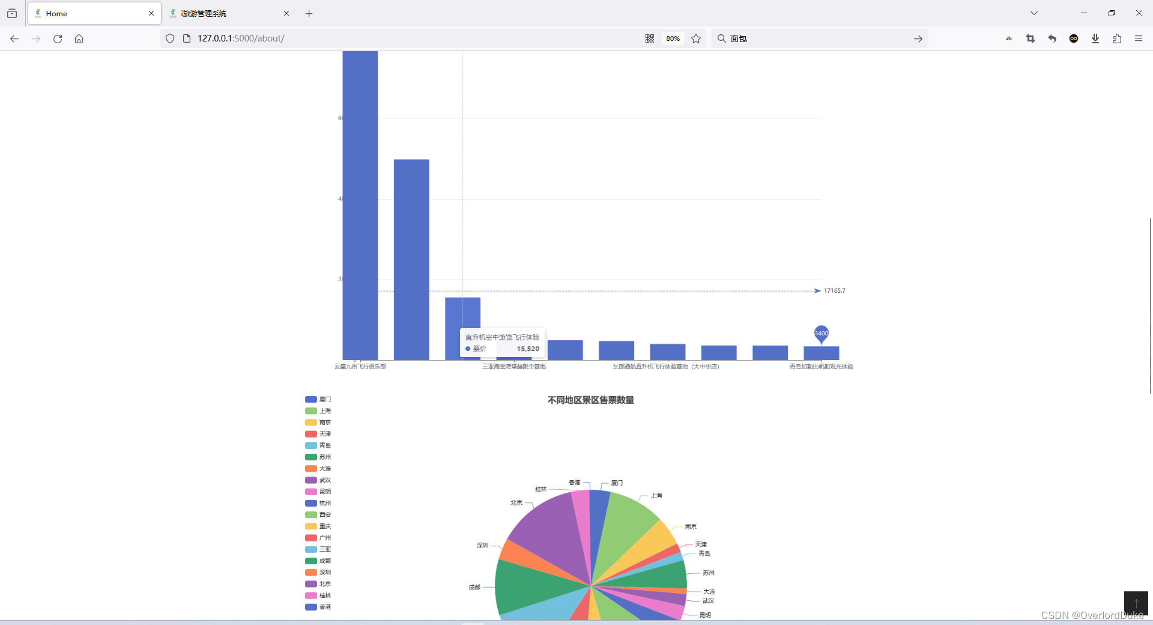The width and height of the screenshot is (1153, 625).
Task: Close the 旅游管理系统 tab
Action: pyautogui.click(x=286, y=13)
